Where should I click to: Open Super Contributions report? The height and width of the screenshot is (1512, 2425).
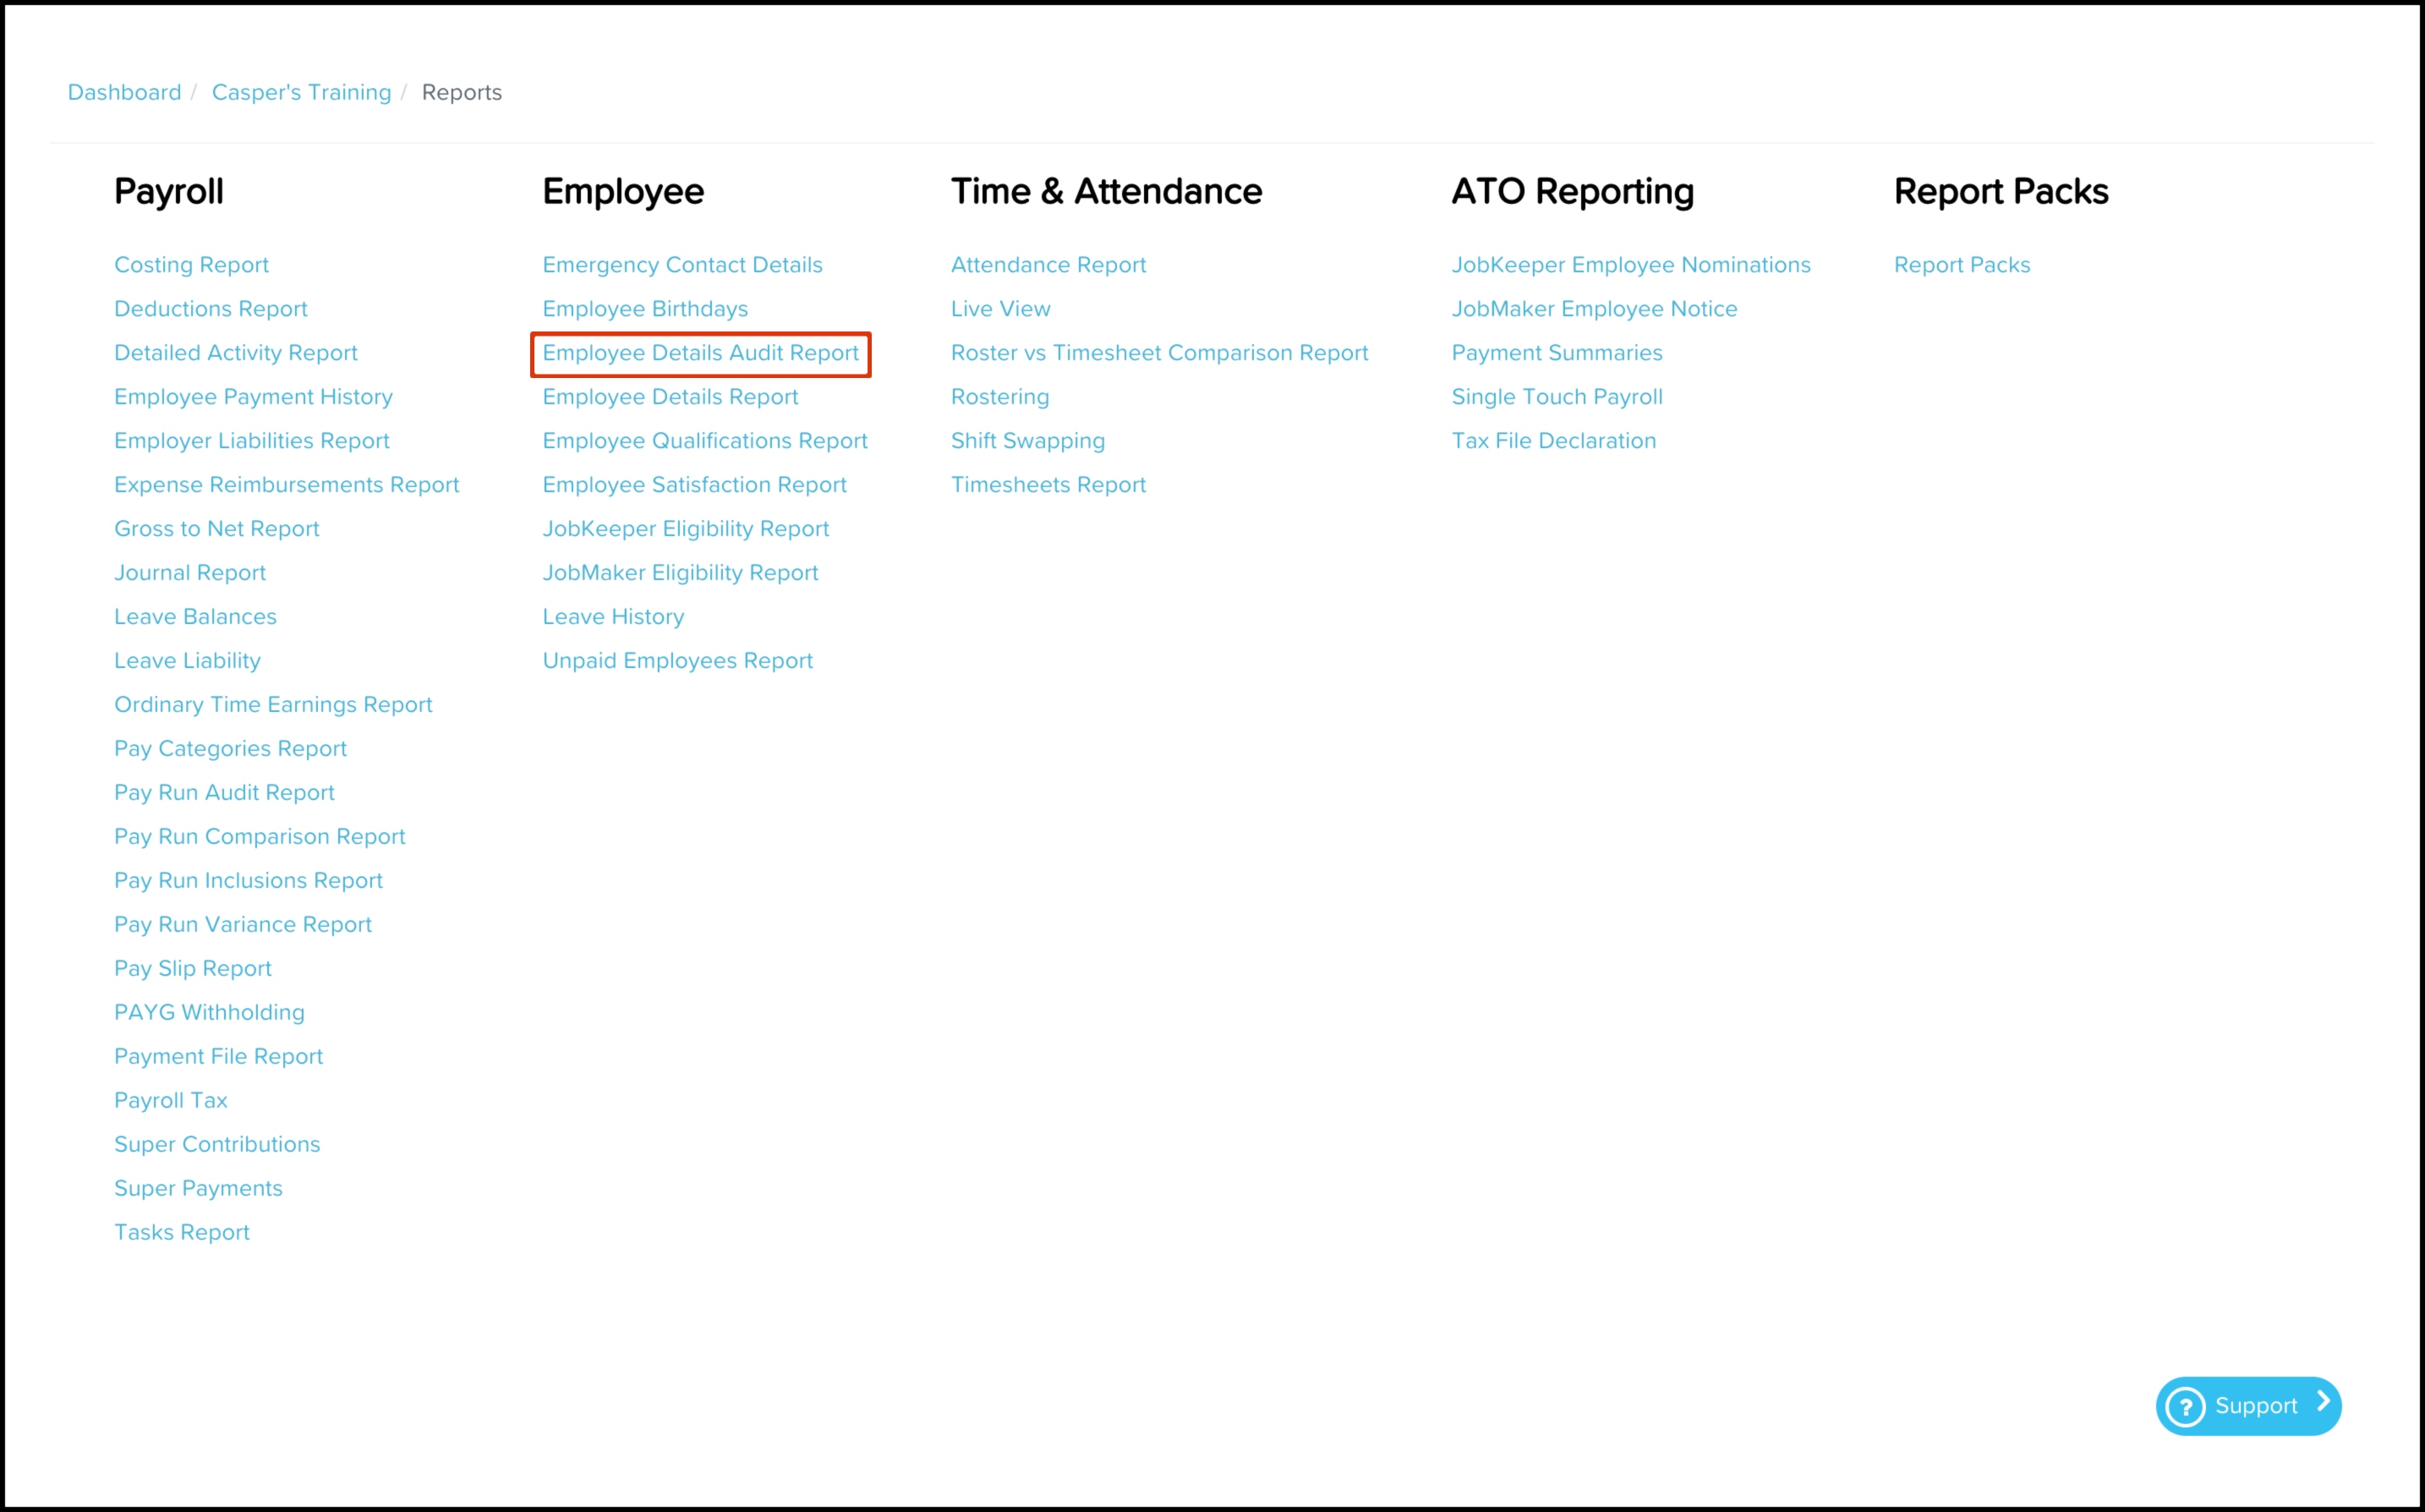[217, 1144]
